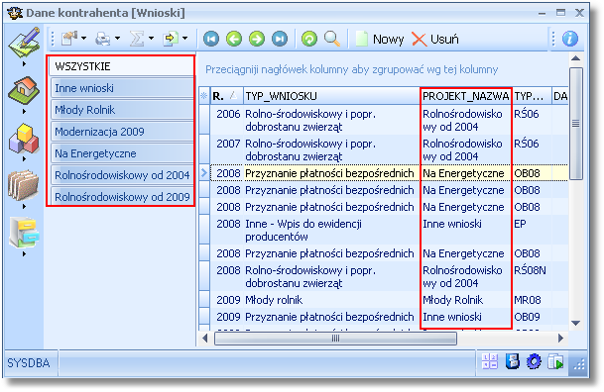Click MR08 cell
Viewport: 604px width, 392px height.
tap(532, 300)
